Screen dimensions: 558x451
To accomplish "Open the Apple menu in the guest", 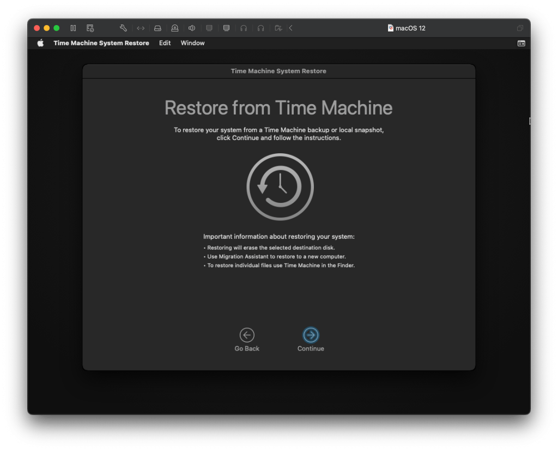I will tap(40, 43).
